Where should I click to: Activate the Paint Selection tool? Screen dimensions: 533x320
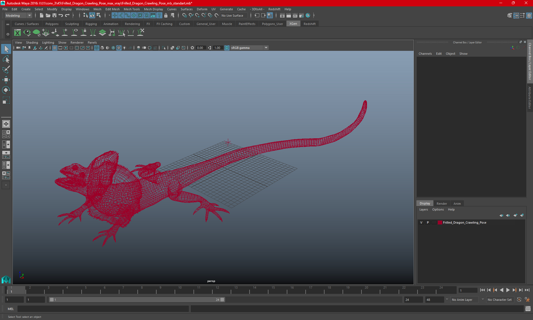pos(6,69)
